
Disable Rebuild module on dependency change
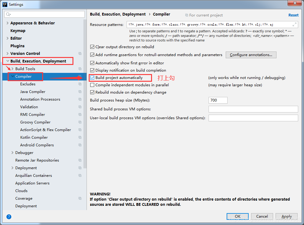click(x=92, y=92)
